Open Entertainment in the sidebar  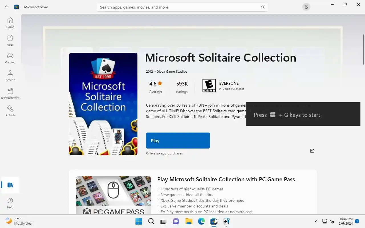coord(10,93)
